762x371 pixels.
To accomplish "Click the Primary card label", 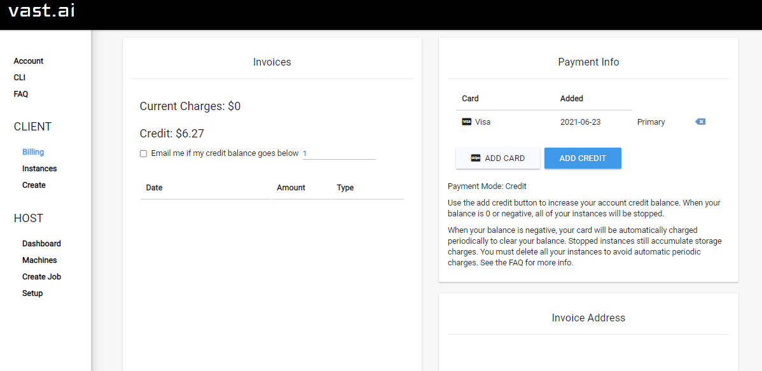I will (x=651, y=122).
